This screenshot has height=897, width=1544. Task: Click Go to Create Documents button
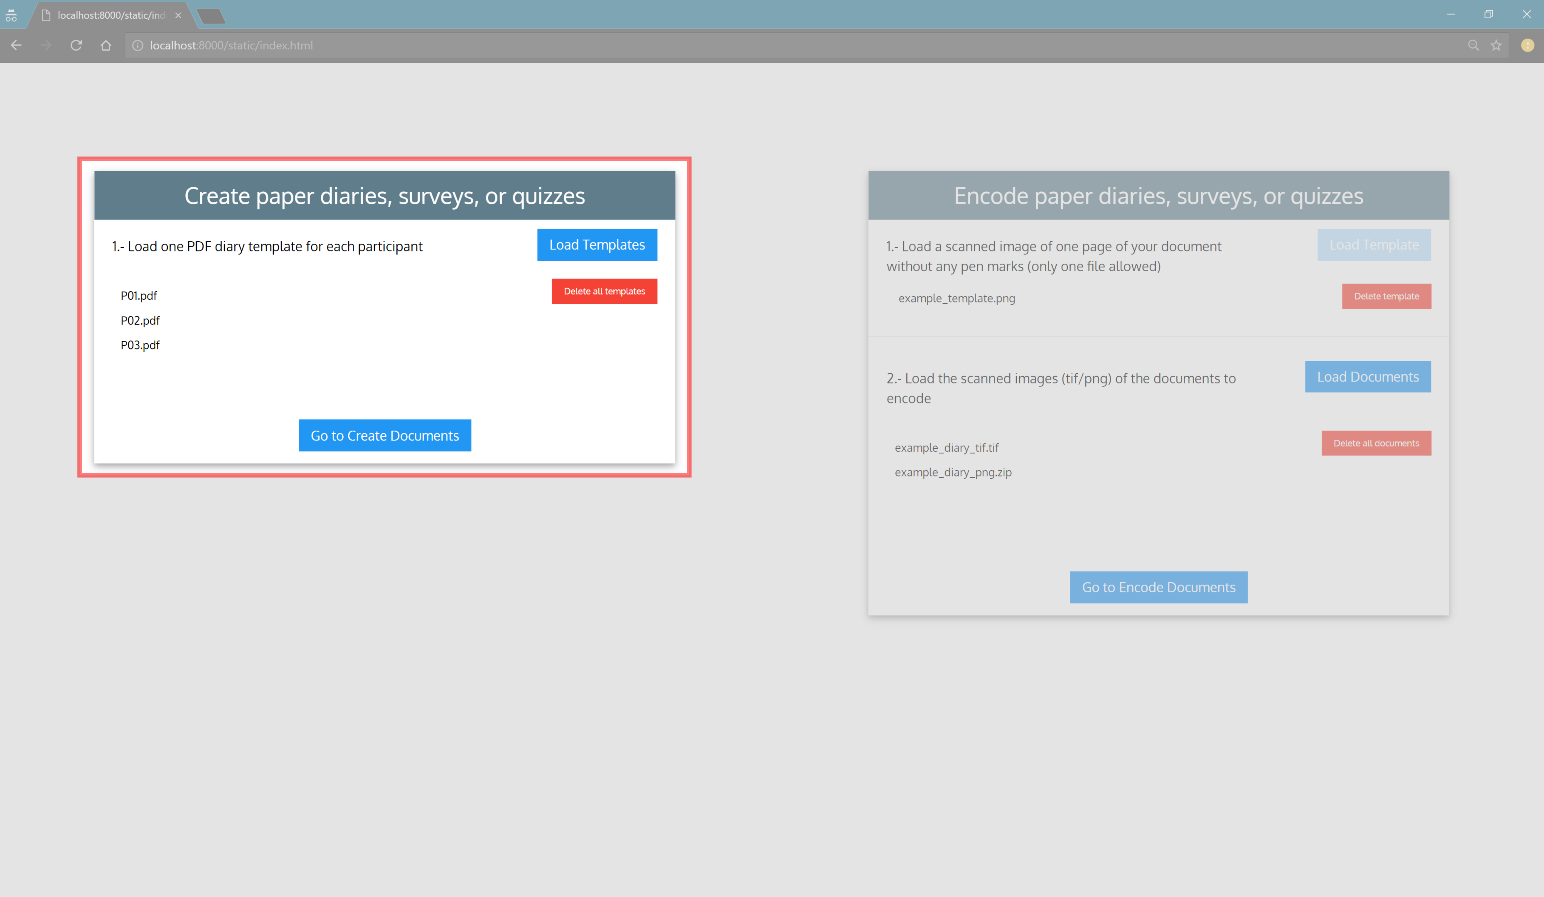(385, 435)
